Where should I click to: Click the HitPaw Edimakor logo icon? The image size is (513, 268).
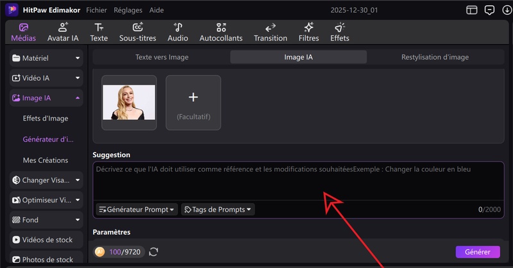click(12, 10)
